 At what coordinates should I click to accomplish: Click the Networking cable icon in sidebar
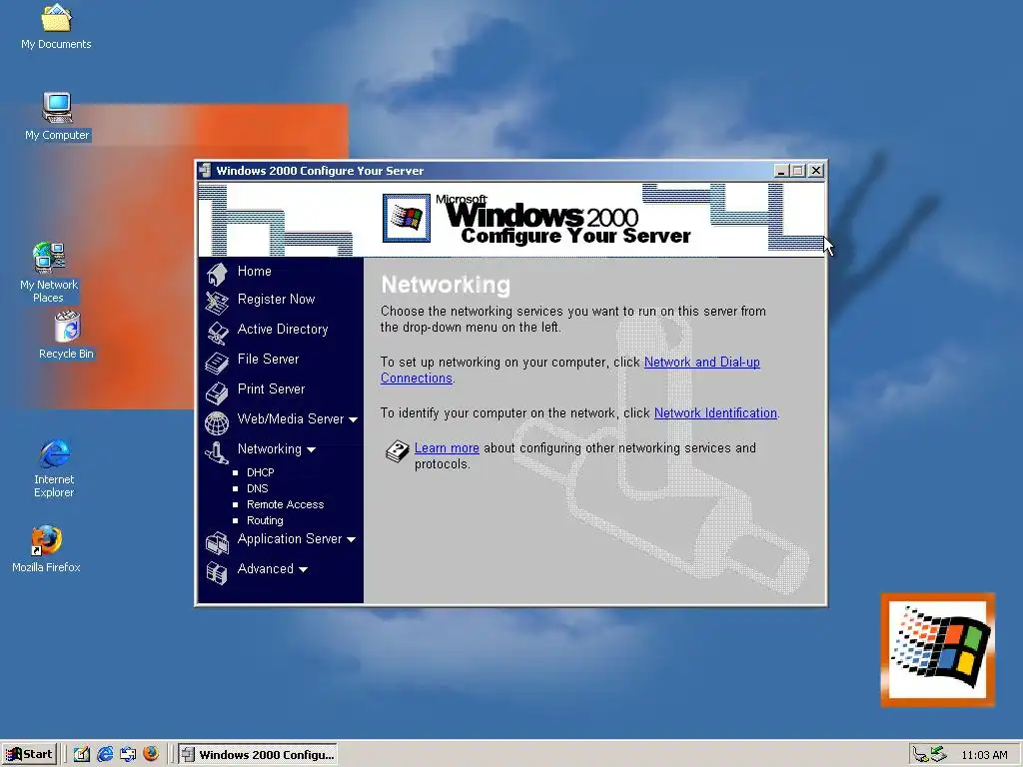217,452
